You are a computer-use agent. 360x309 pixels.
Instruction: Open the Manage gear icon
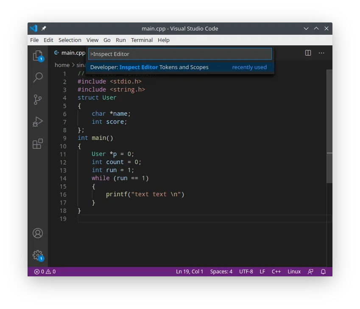[38, 255]
